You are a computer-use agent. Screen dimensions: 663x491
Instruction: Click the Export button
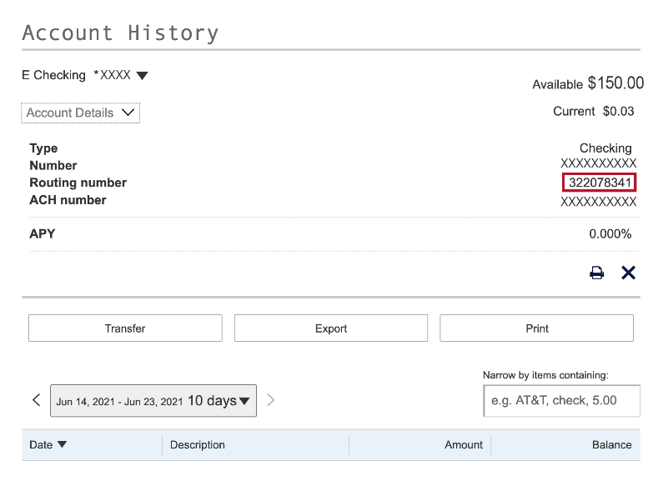(x=330, y=328)
